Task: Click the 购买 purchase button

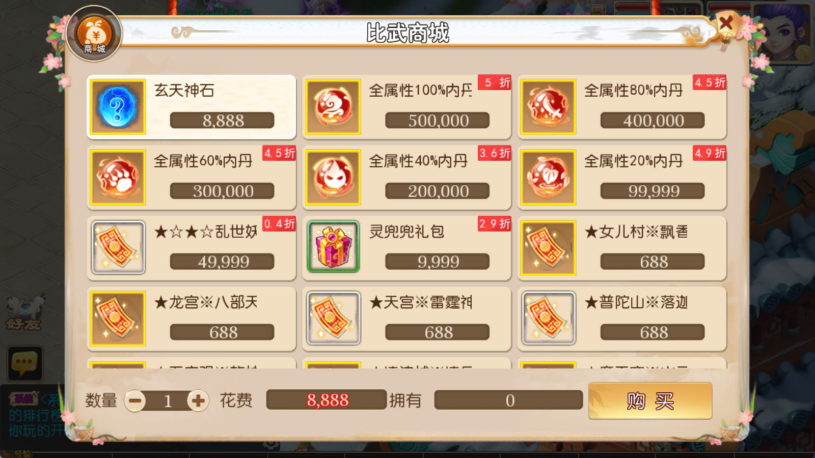Action: pyautogui.click(x=650, y=401)
